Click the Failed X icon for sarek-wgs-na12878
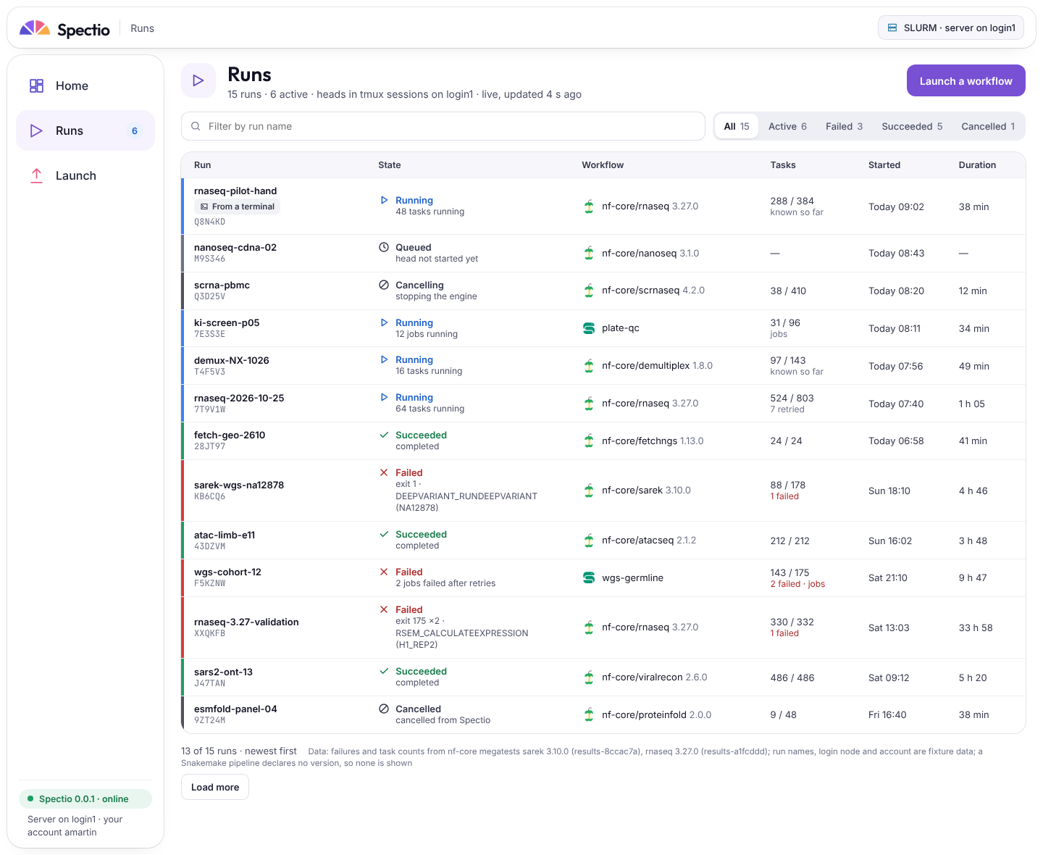 click(x=384, y=472)
